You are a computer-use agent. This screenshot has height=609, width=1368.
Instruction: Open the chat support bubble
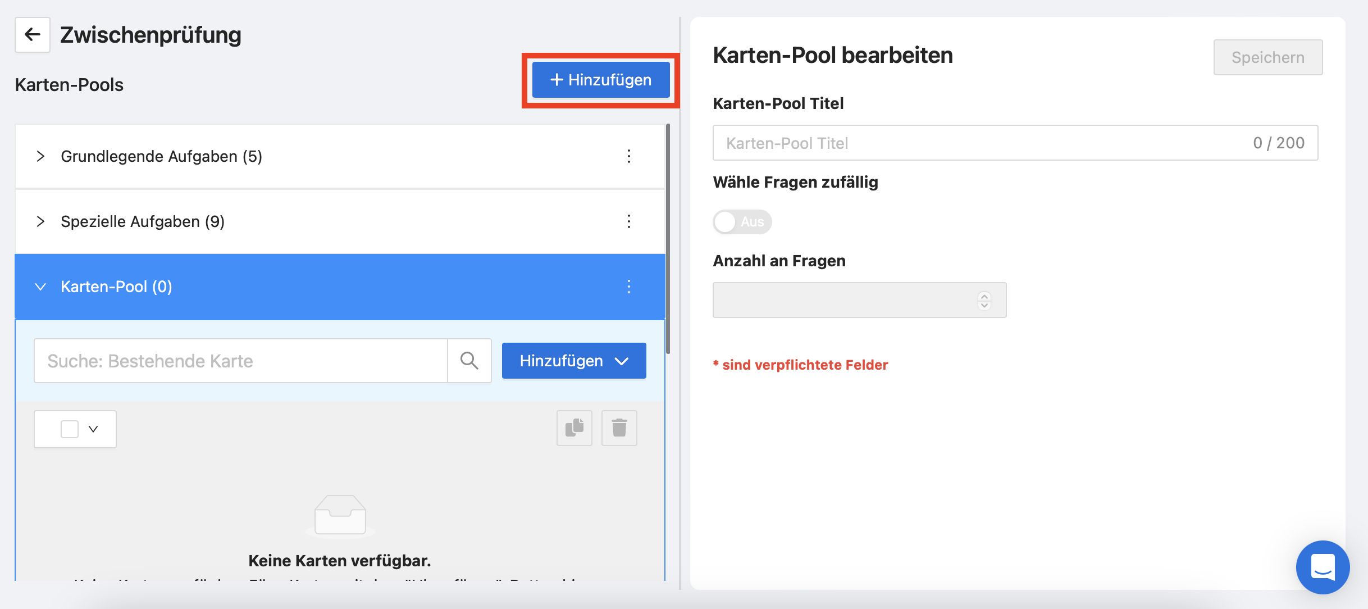(1323, 567)
